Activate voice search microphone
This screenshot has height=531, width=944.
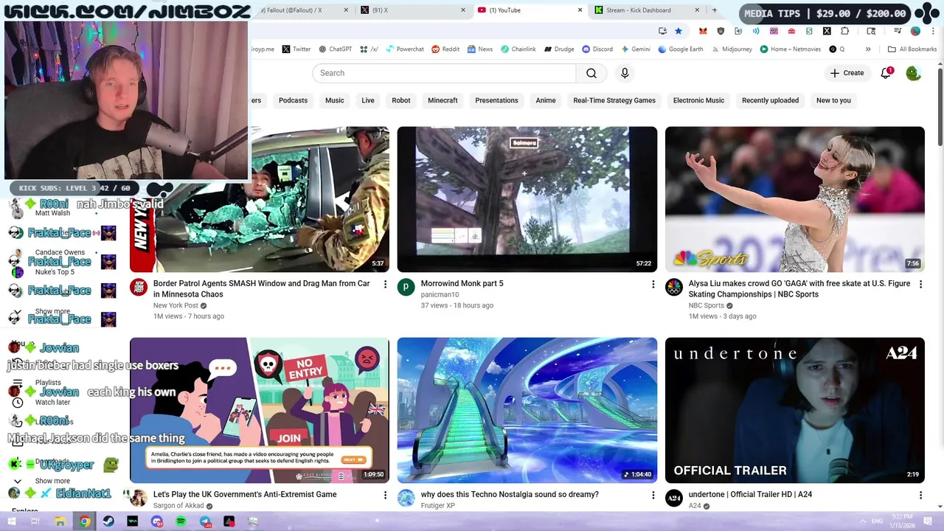(625, 73)
